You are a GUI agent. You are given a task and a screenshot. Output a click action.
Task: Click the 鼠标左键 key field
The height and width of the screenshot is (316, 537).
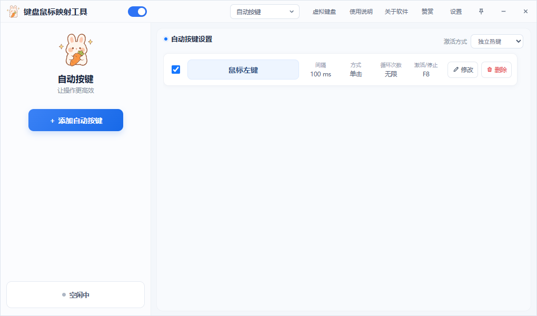coord(243,70)
